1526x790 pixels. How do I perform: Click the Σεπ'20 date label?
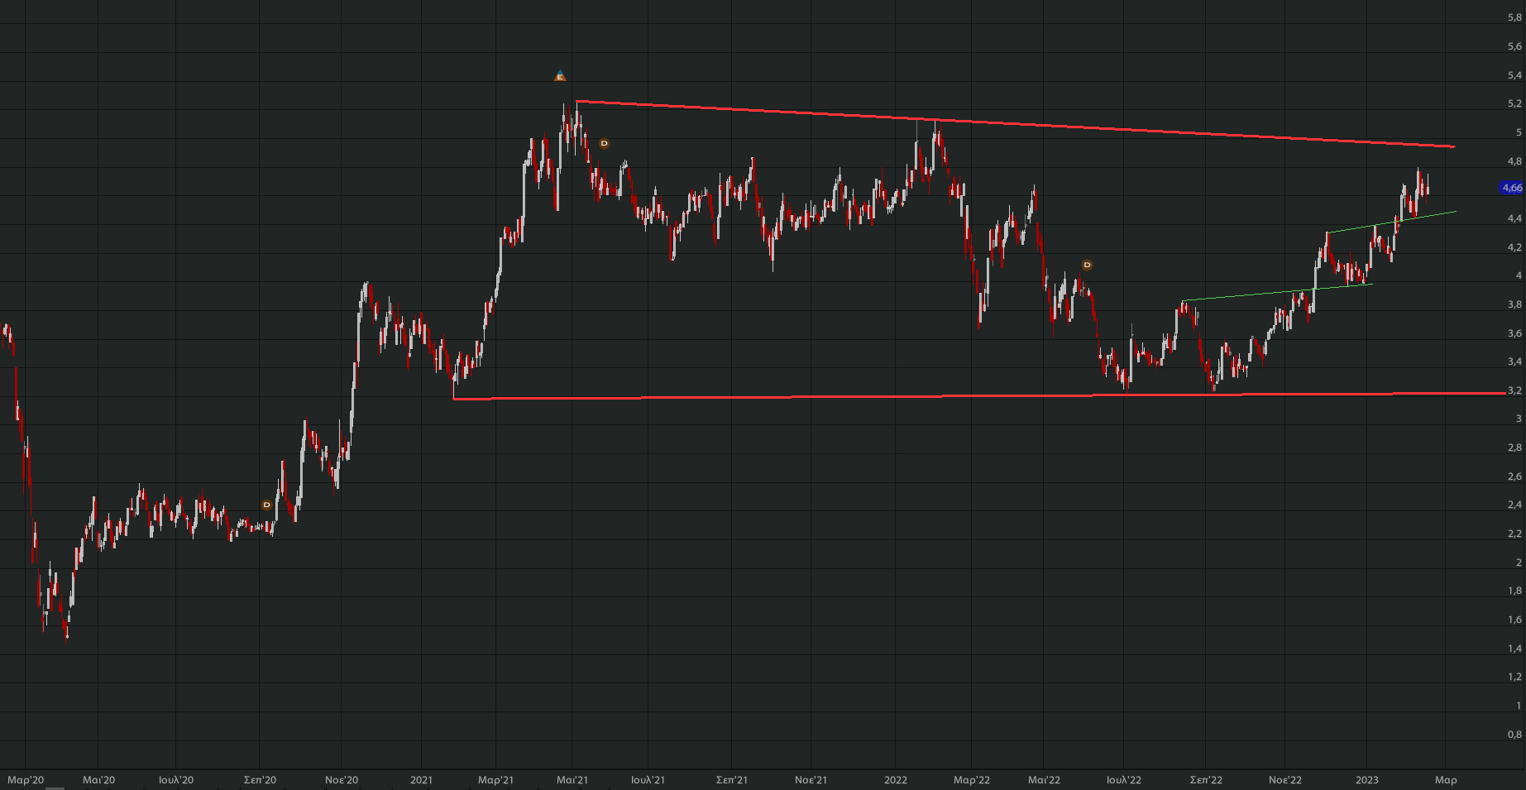coord(260,779)
